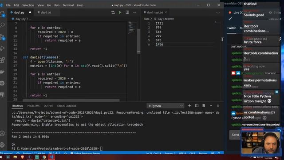Open the Run and Debug view
The width and height of the screenshot is (284, 160).
click(3, 48)
